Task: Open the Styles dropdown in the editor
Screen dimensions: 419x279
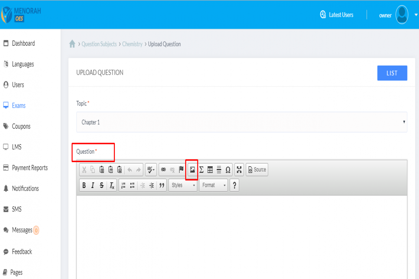Action: coord(183,185)
